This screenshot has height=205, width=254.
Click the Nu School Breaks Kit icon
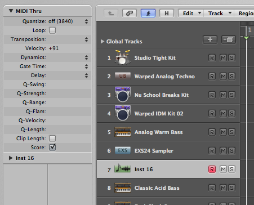123,95
